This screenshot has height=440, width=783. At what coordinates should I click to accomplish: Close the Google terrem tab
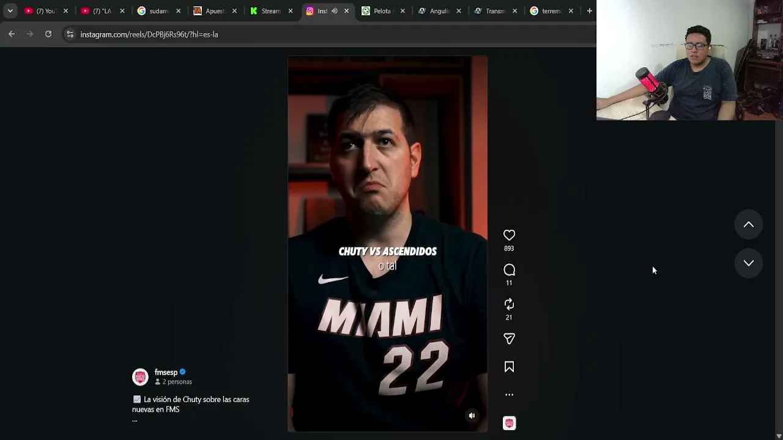point(571,11)
